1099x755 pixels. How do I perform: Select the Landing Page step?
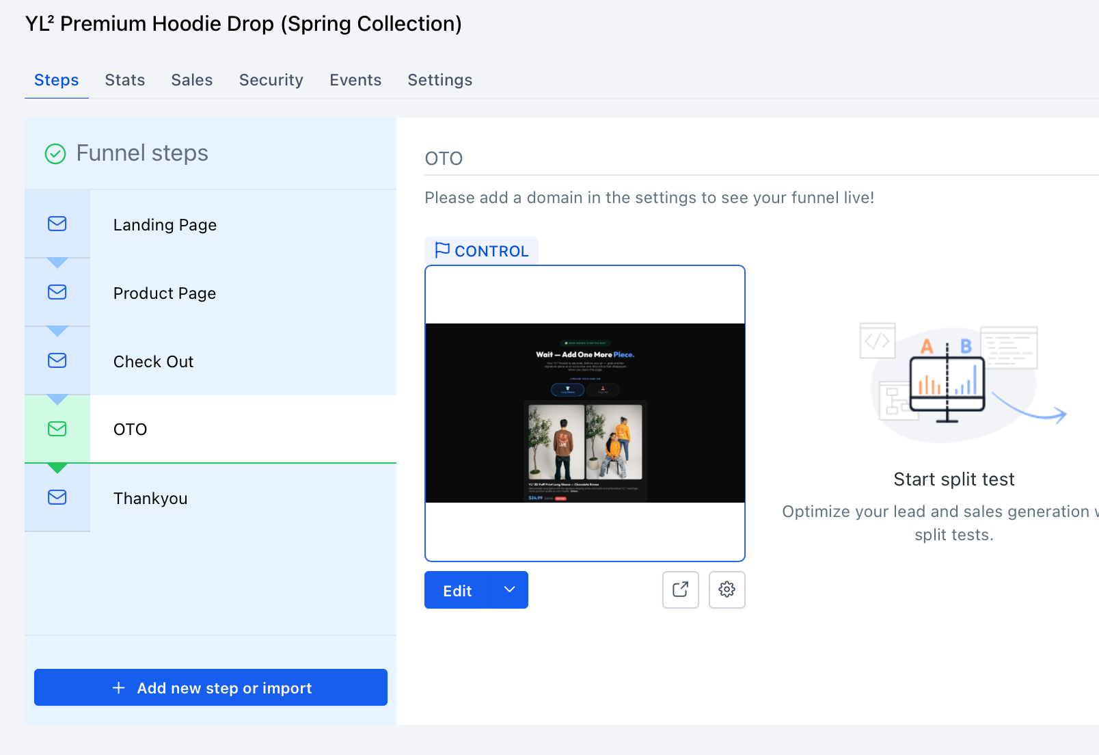click(x=211, y=224)
